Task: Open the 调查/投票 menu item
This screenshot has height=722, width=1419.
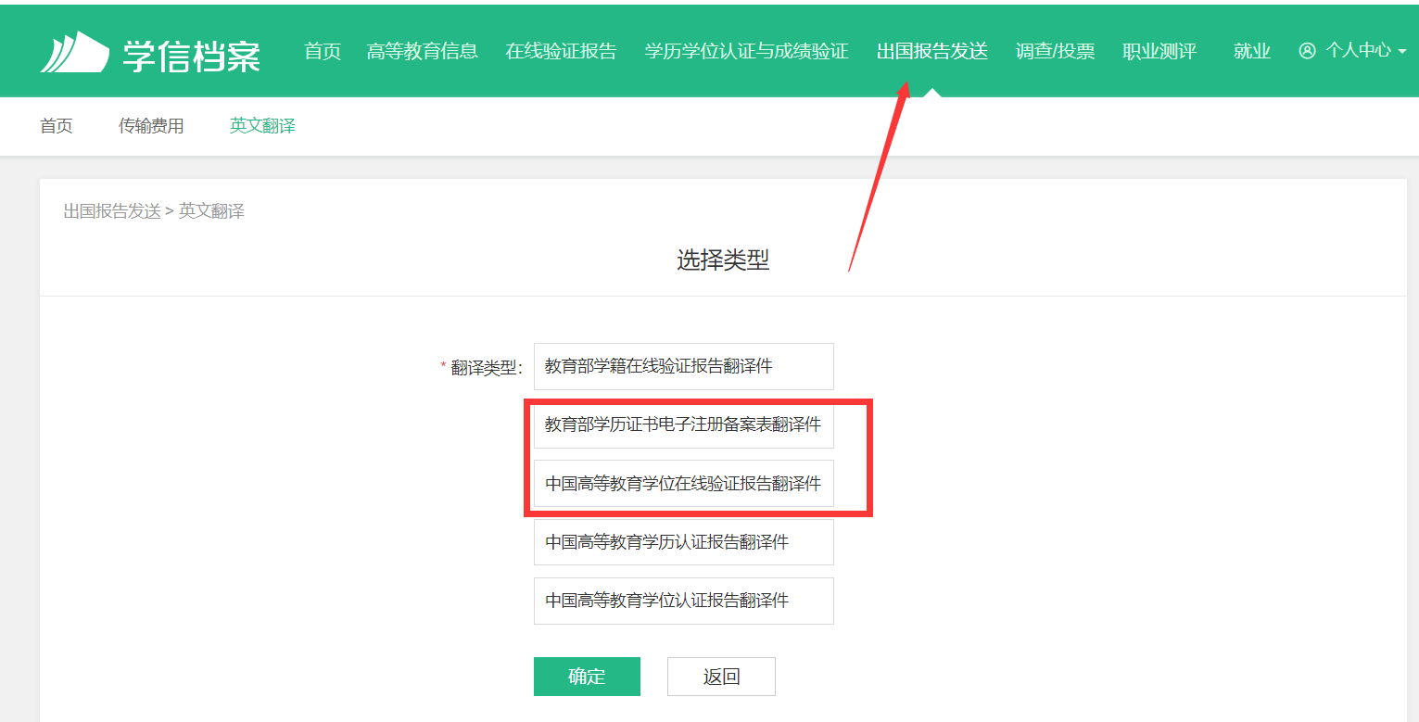Action: 1055,51
